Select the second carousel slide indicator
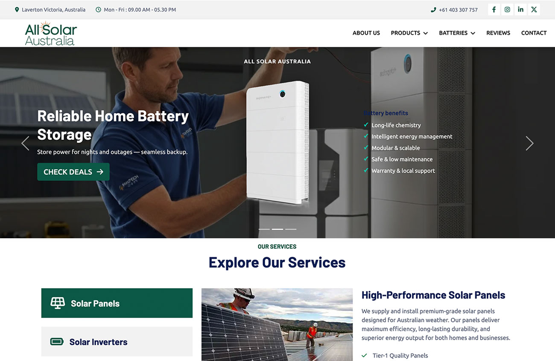The image size is (555, 361). click(x=277, y=229)
